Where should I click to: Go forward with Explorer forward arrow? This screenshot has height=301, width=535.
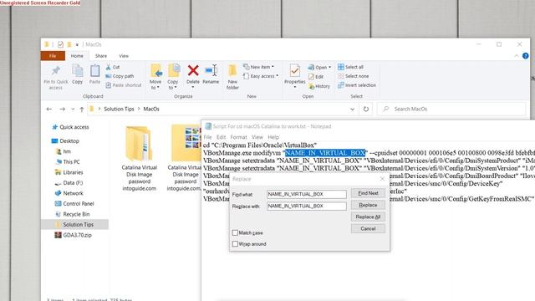click(x=62, y=110)
